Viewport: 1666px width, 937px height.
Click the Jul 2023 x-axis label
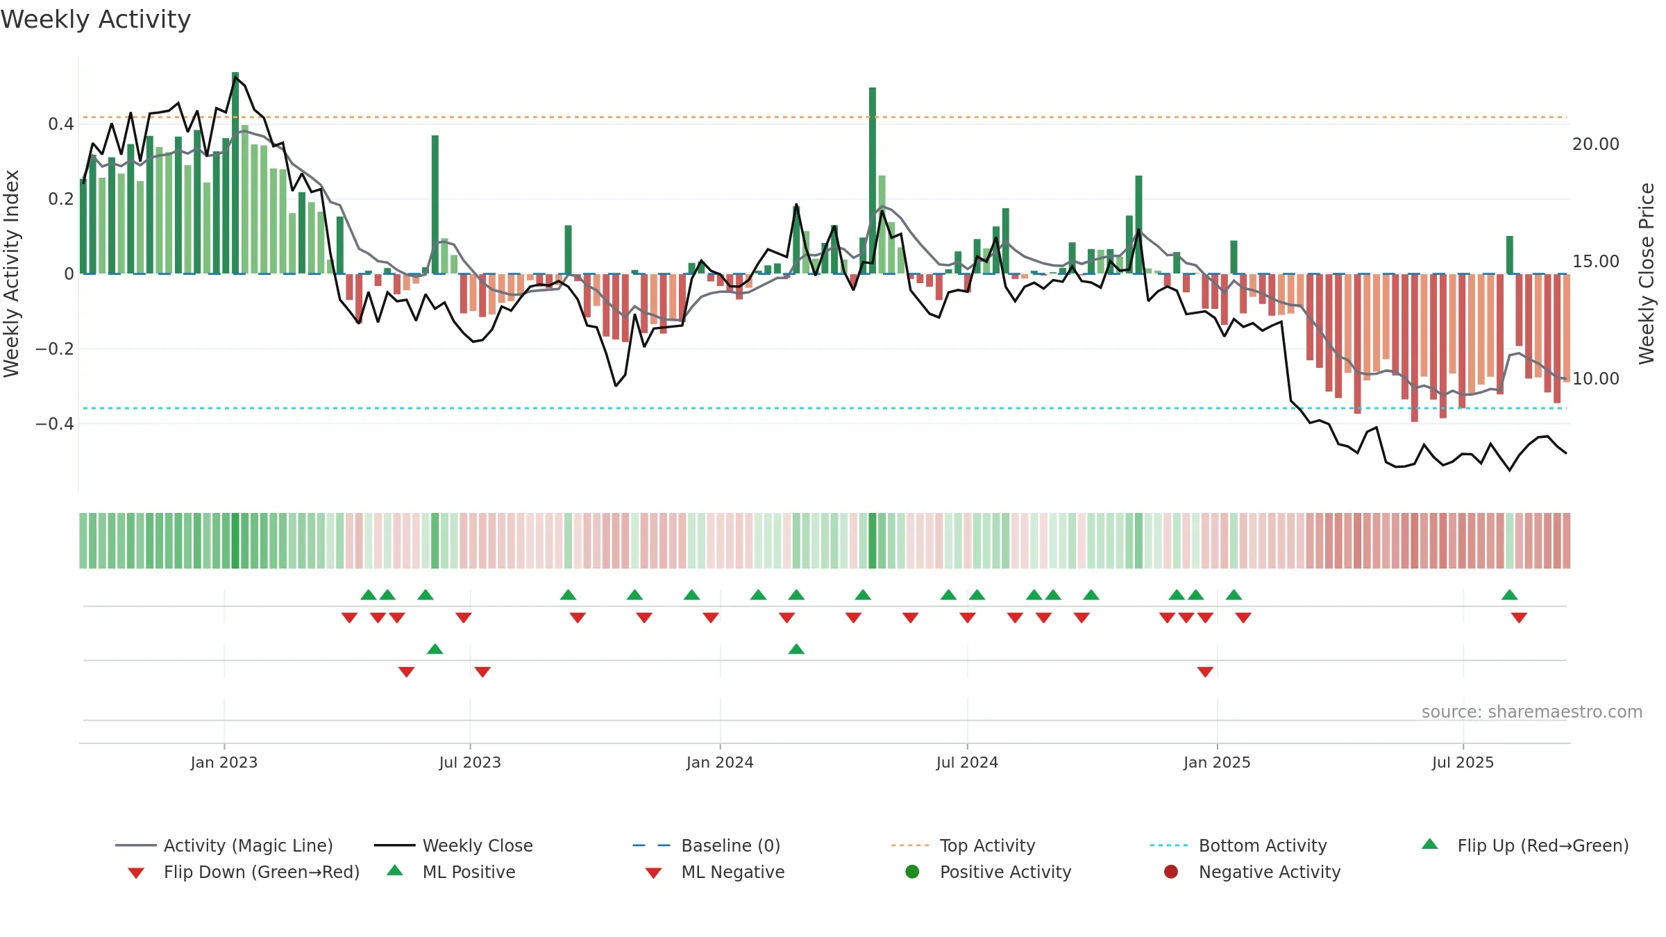pyautogui.click(x=470, y=762)
